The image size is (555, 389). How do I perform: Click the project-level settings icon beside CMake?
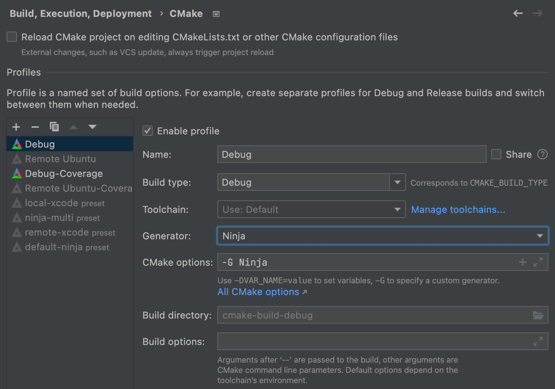tap(216, 14)
